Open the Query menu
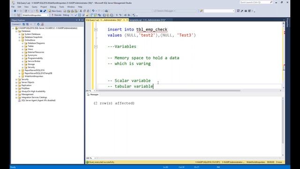Viewport: 300px width, 169px height. (34, 7)
